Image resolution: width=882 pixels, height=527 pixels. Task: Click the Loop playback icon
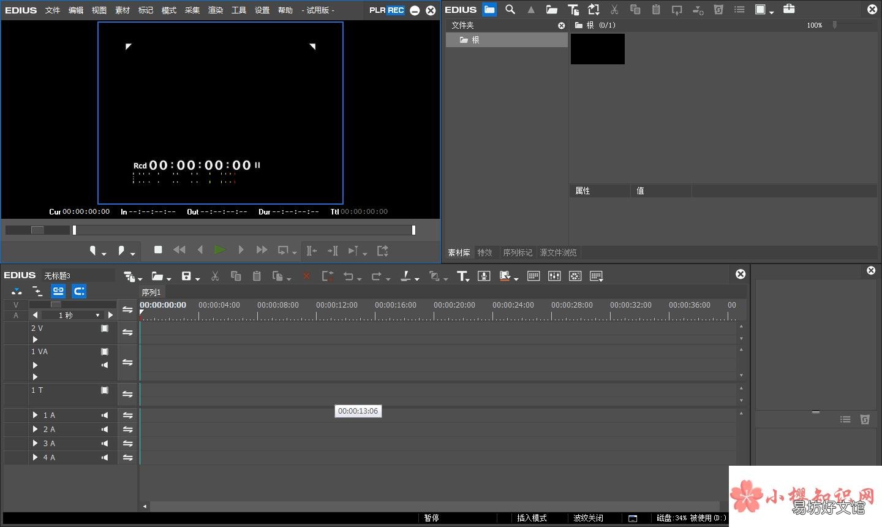click(x=283, y=250)
